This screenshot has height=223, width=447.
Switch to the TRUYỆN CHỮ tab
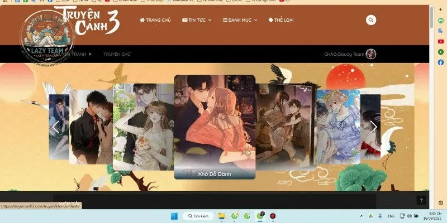pos(117,54)
